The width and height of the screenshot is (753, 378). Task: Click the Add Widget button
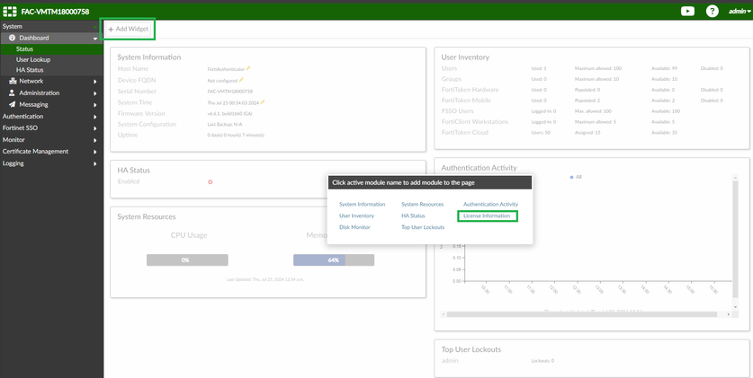point(128,30)
